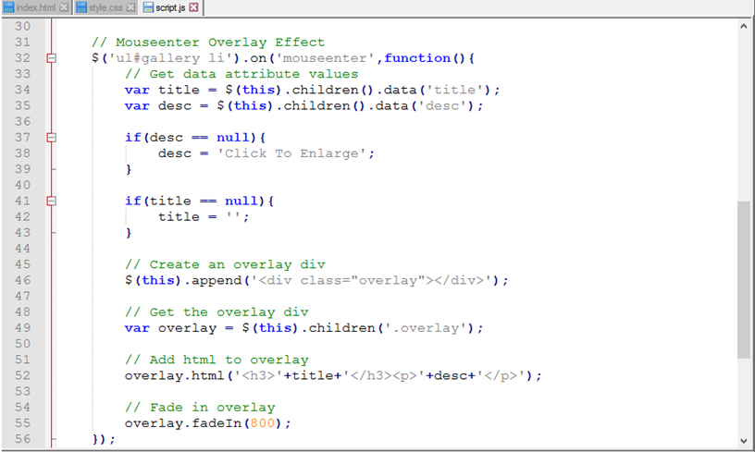Click the 'title' string in data() call
This screenshot has width=755, height=452.
click(x=454, y=90)
